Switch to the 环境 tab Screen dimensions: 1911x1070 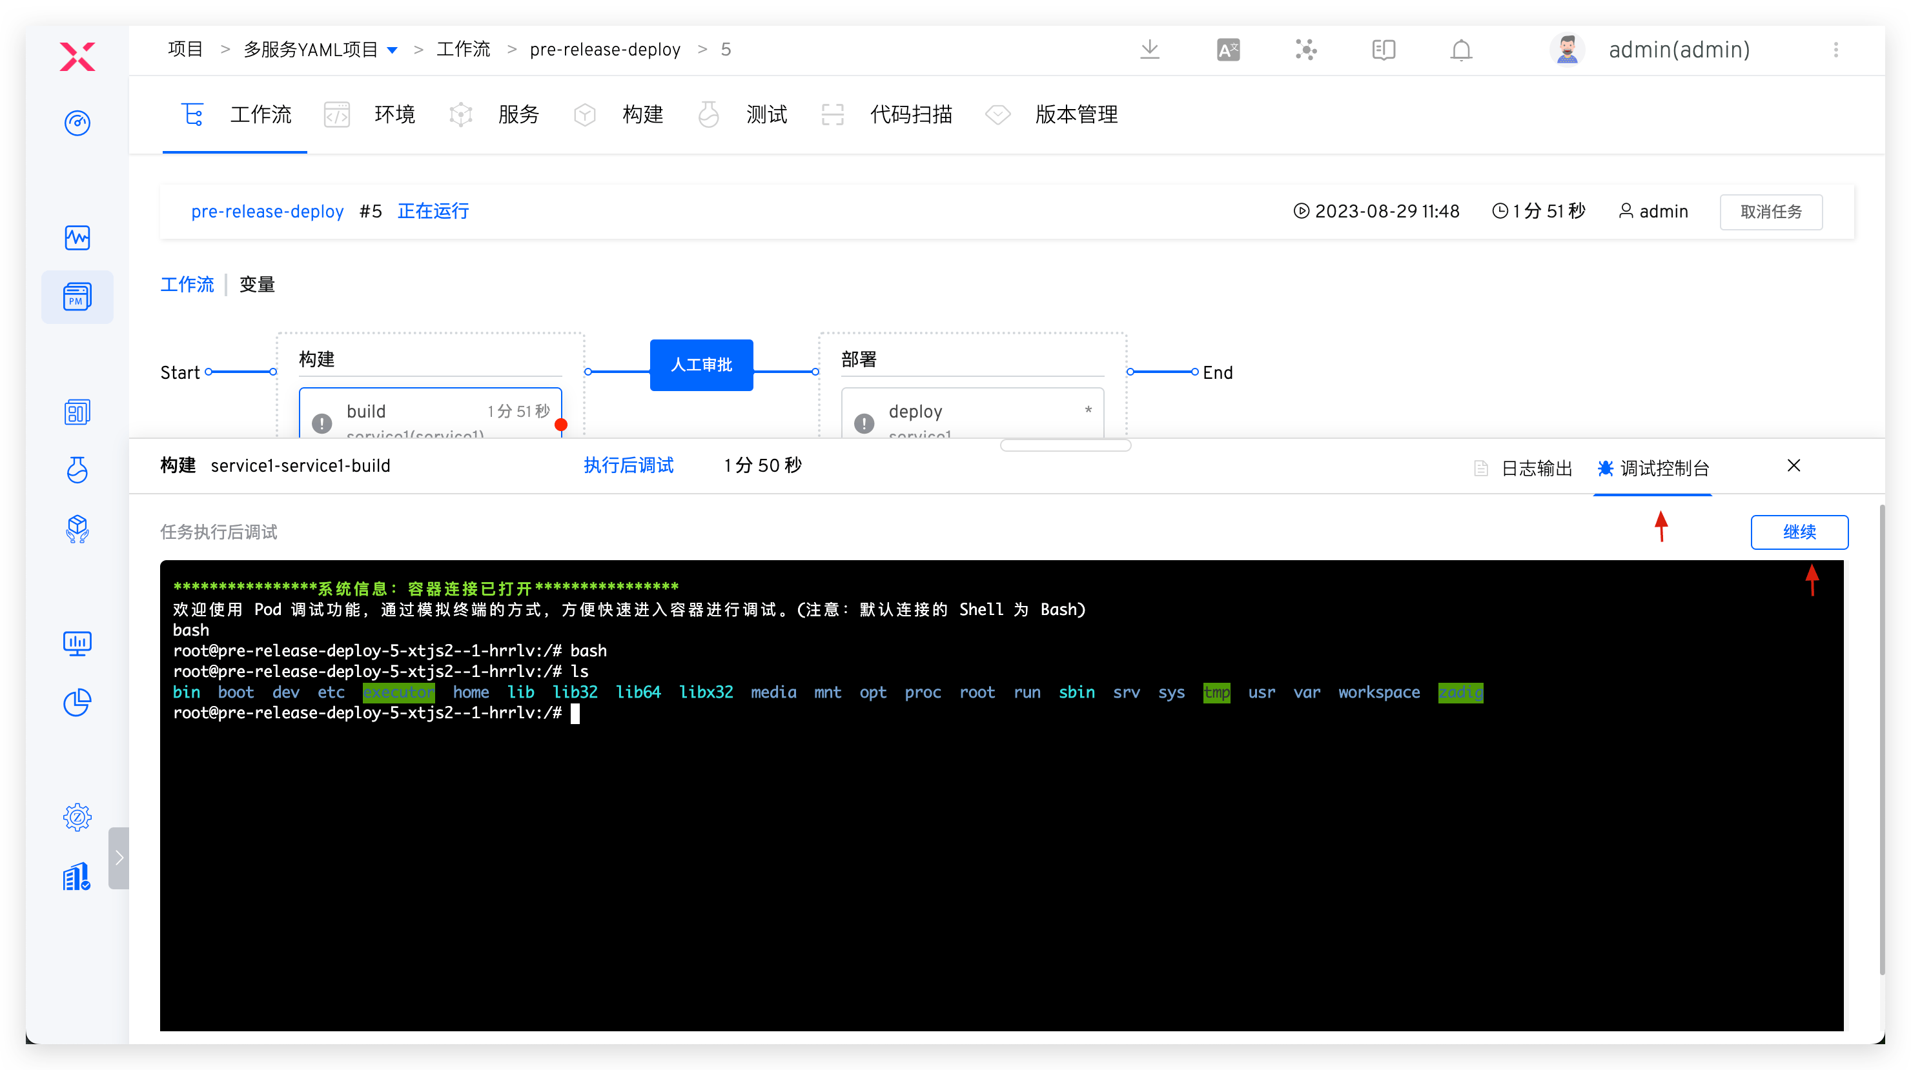(394, 114)
